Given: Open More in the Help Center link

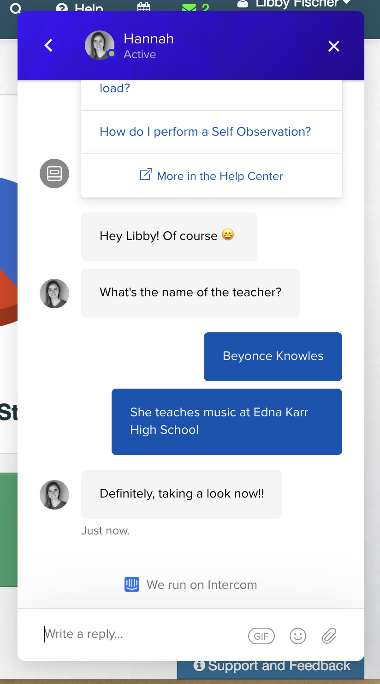Looking at the screenshot, I should click(211, 176).
